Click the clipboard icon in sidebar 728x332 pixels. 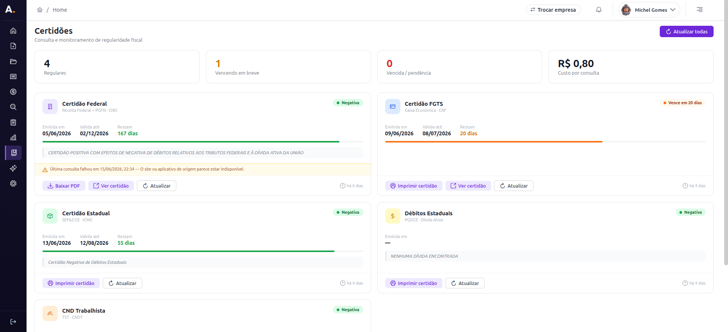click(13, 122)
